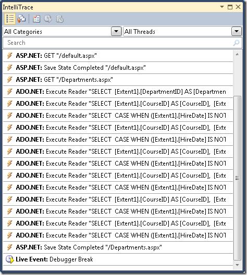The height and width of the screenshot is (275, 247).
Task: Click the vertical scrollbar thumb
Action: pos(237,178)
